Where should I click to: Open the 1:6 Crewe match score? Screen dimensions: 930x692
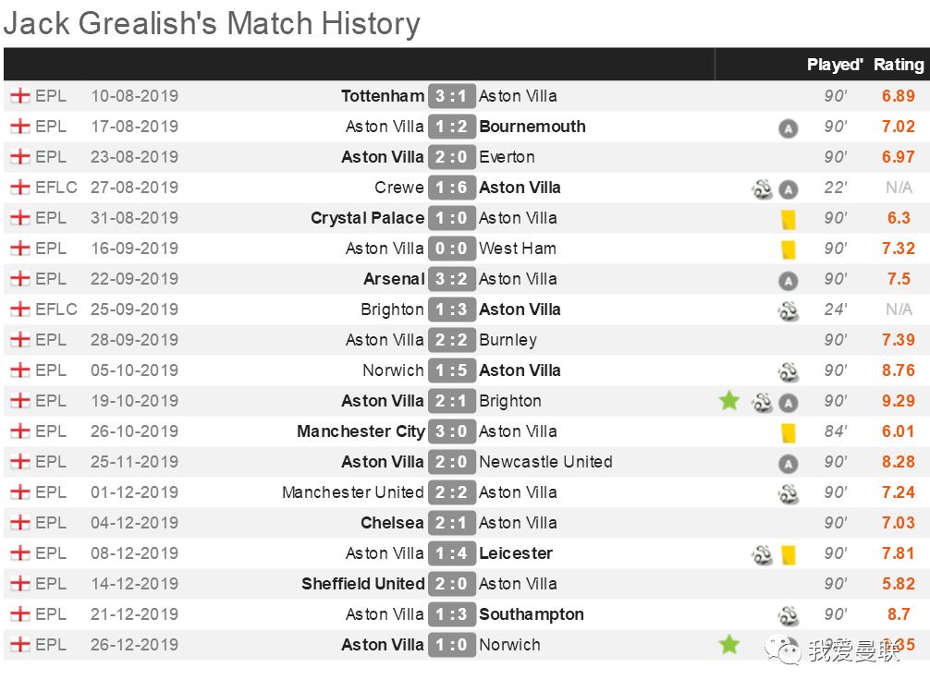click(x=451, y=188)
